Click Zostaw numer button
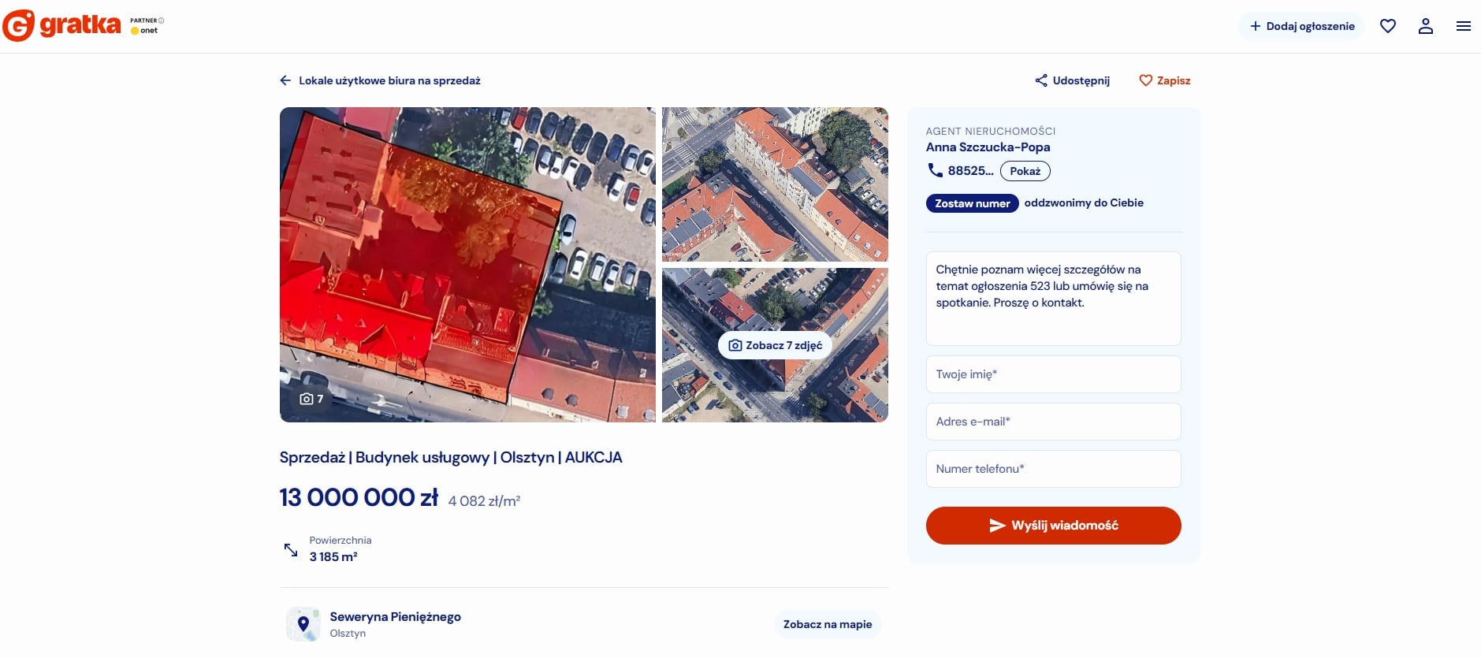The height and width of the screenshot is (658, 1481). click(x=972, y=203)
